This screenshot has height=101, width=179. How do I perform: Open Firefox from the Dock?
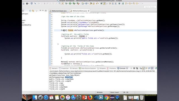tap(90, 98)
